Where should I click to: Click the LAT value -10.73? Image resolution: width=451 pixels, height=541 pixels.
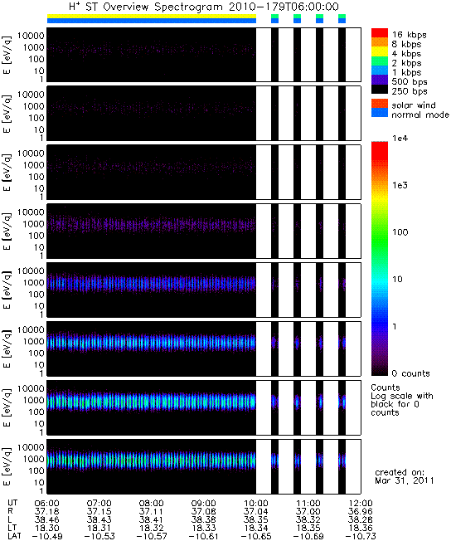[361, 536]
